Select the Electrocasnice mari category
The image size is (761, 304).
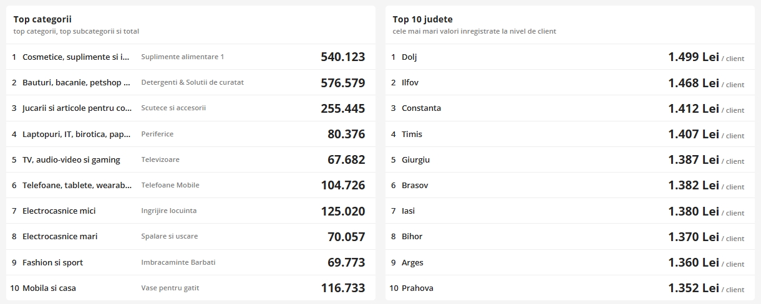point(60,236)
